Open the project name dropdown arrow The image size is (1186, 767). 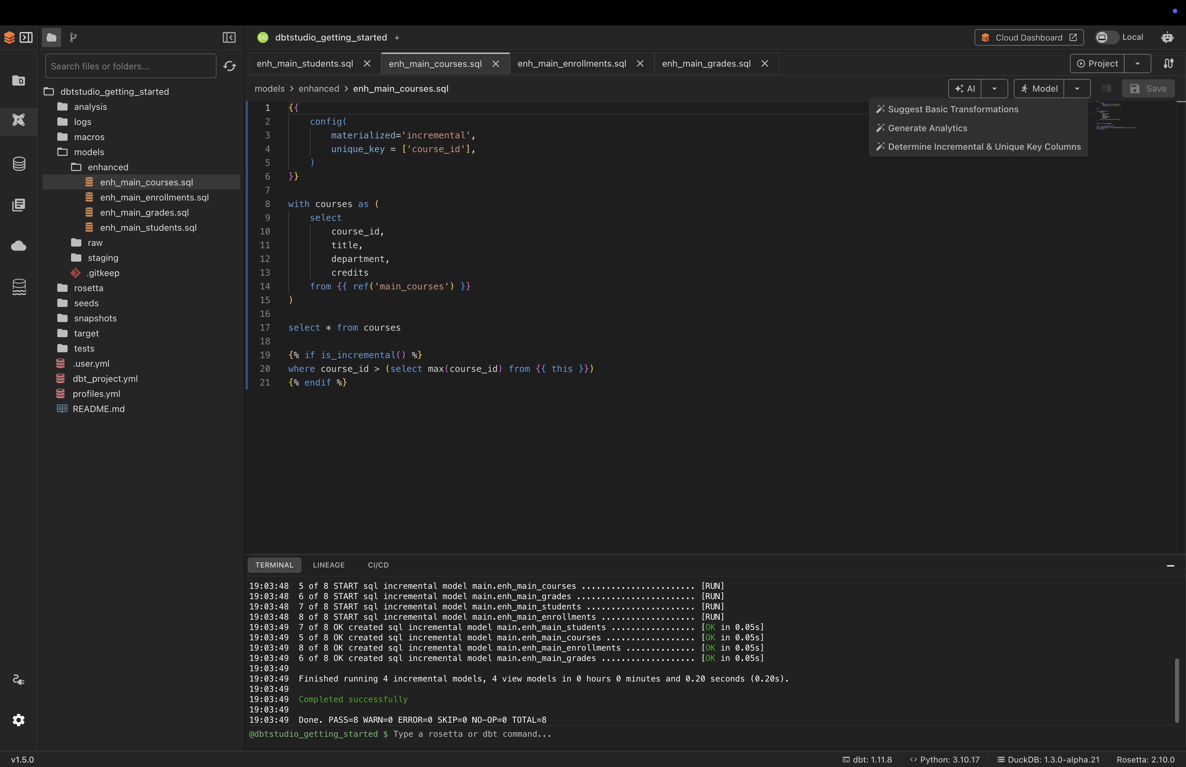tap(397, 38)
